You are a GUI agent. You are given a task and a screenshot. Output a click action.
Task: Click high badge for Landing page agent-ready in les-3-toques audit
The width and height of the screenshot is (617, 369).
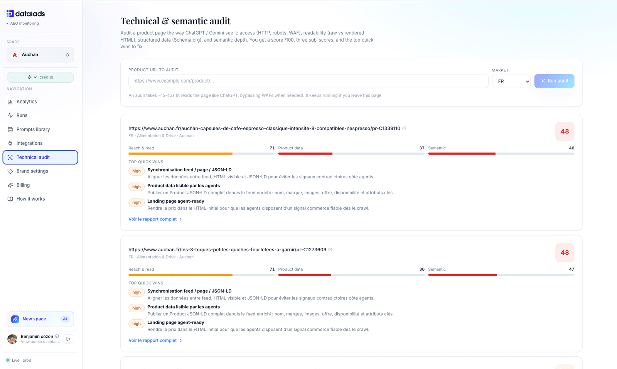point(137,323)
